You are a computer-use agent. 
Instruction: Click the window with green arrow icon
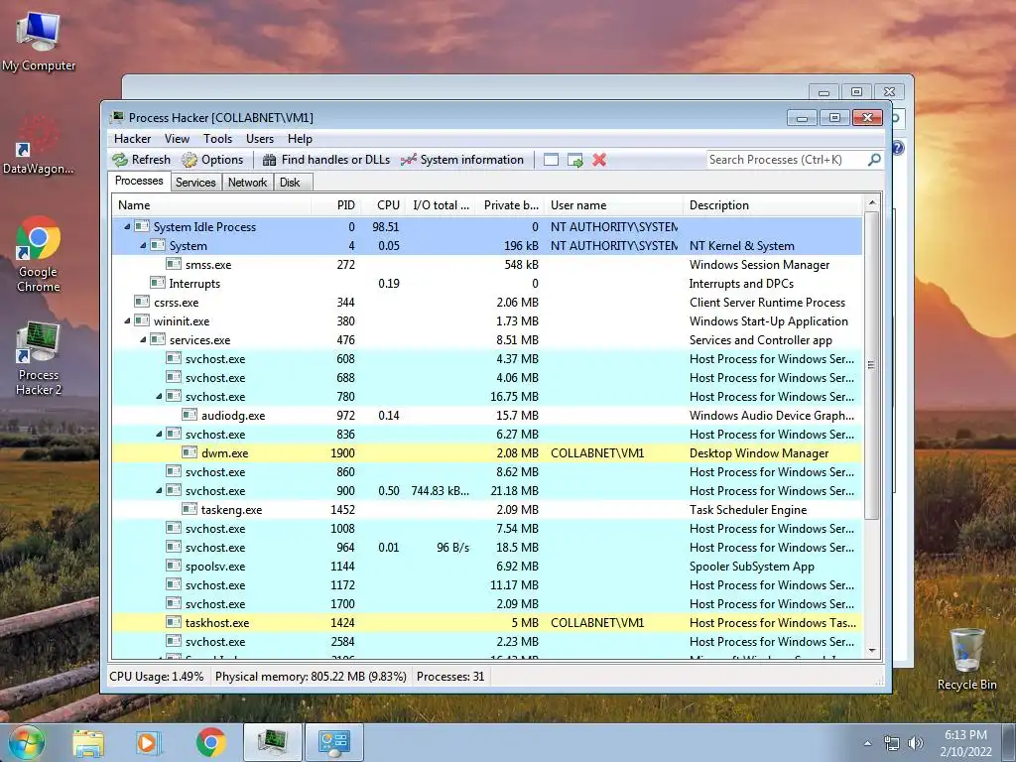pyautogui.click(x=575, y=160)
